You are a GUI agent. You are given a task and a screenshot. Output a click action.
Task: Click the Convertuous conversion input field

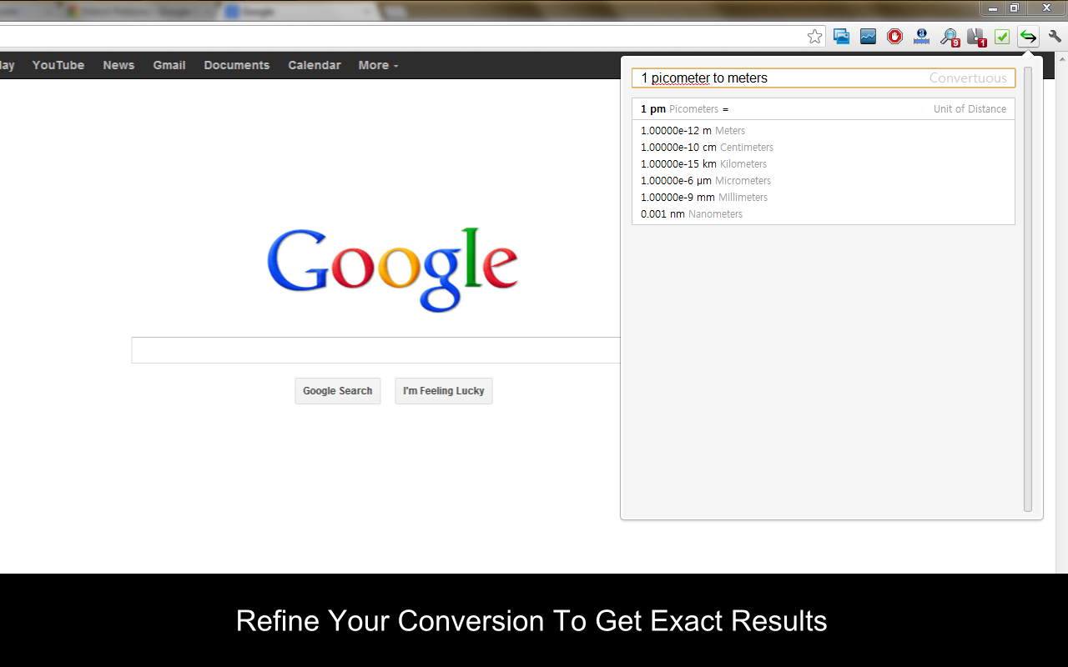(824, 78)
